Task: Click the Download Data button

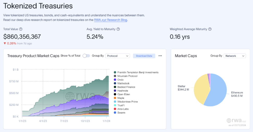Action: [144, 56]
